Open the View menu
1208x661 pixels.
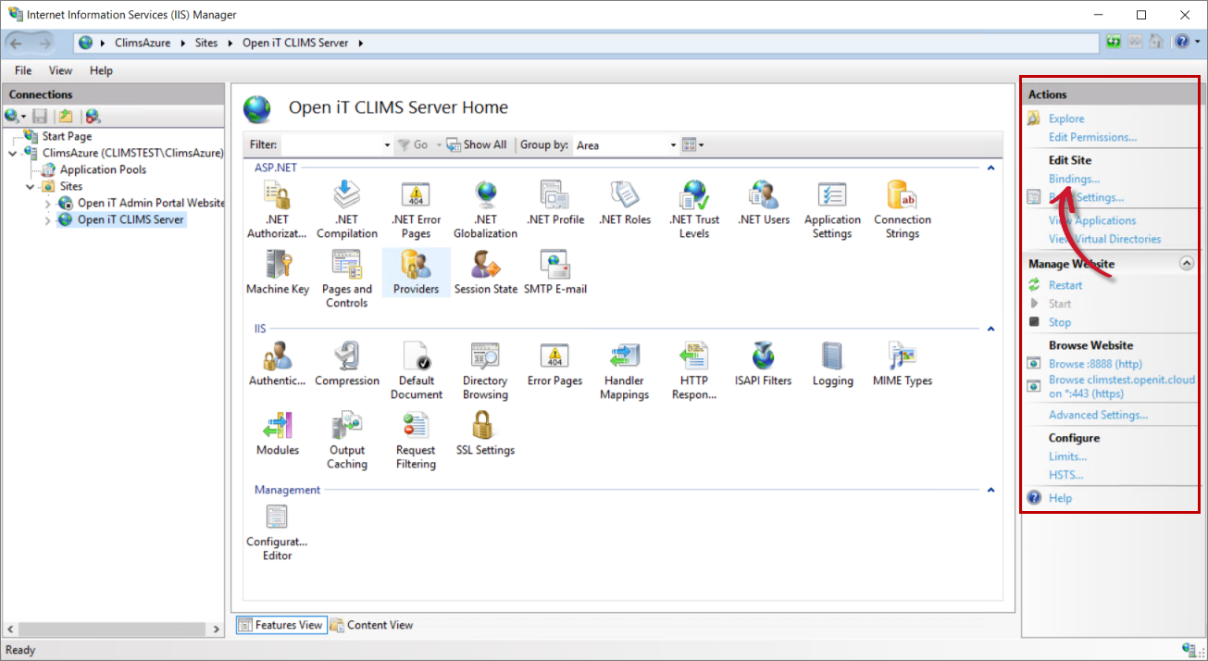(59, 70)
